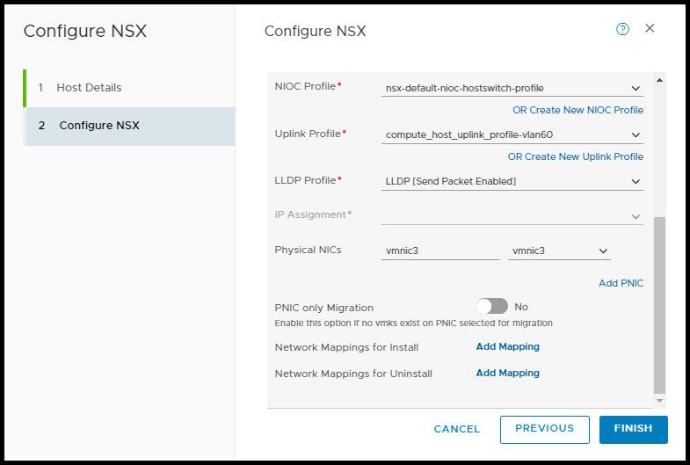This screenshot has width=690, height=465.
Task: Toggle the PNIC only Migration switch
Action: pos(492,307)
